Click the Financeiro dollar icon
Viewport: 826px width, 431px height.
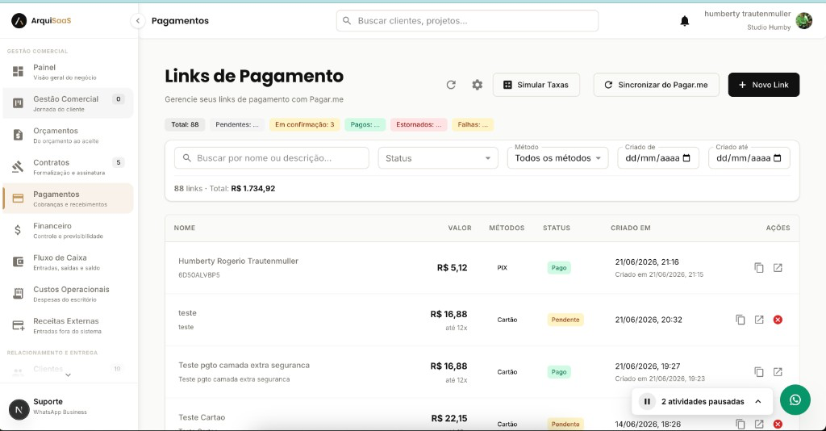pyautogui.click(x=18, y=230)
